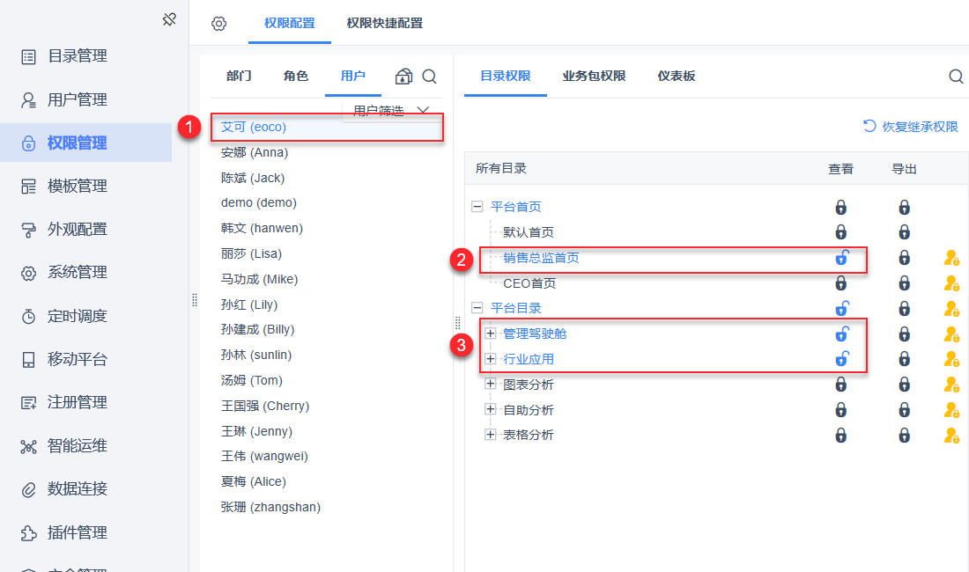Click the search icon in user panel
The width and height of the screenshot is (969, 572).
coord(429,77)
